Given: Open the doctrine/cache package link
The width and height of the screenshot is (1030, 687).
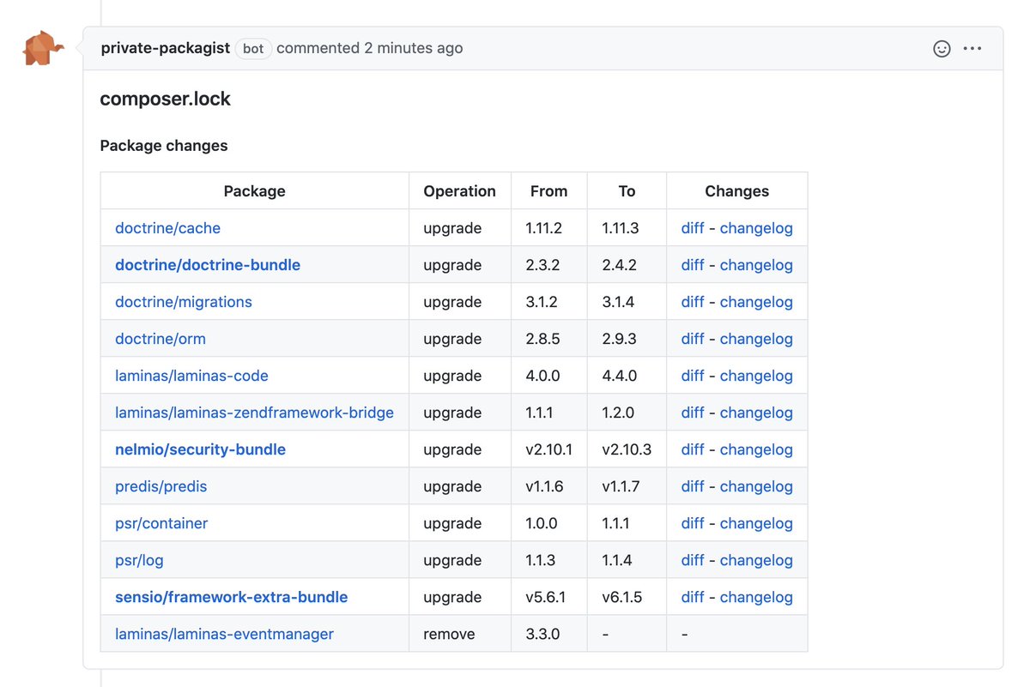Looking at the screenshot, I should pos(168,228).
